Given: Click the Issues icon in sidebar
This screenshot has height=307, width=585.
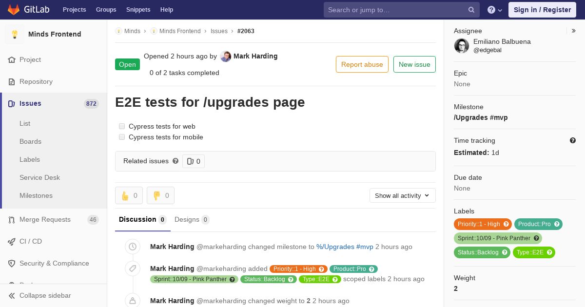Looking at the screenshot, I should coord(12,103).
